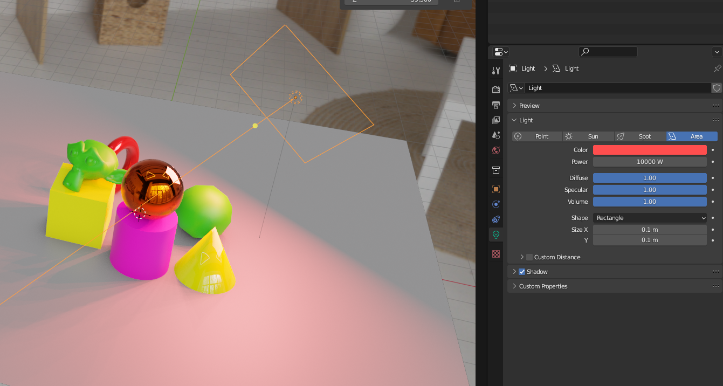The height and width of the screenshot is (386, 723).
Task: Click the Size Y value field
Action: (650, 240)
